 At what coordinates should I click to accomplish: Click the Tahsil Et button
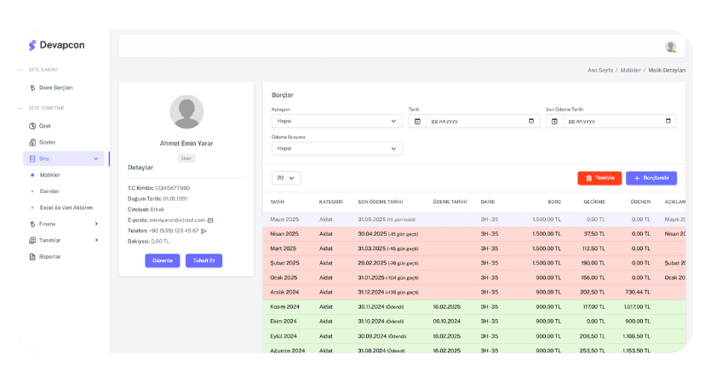tap(204, 260)
